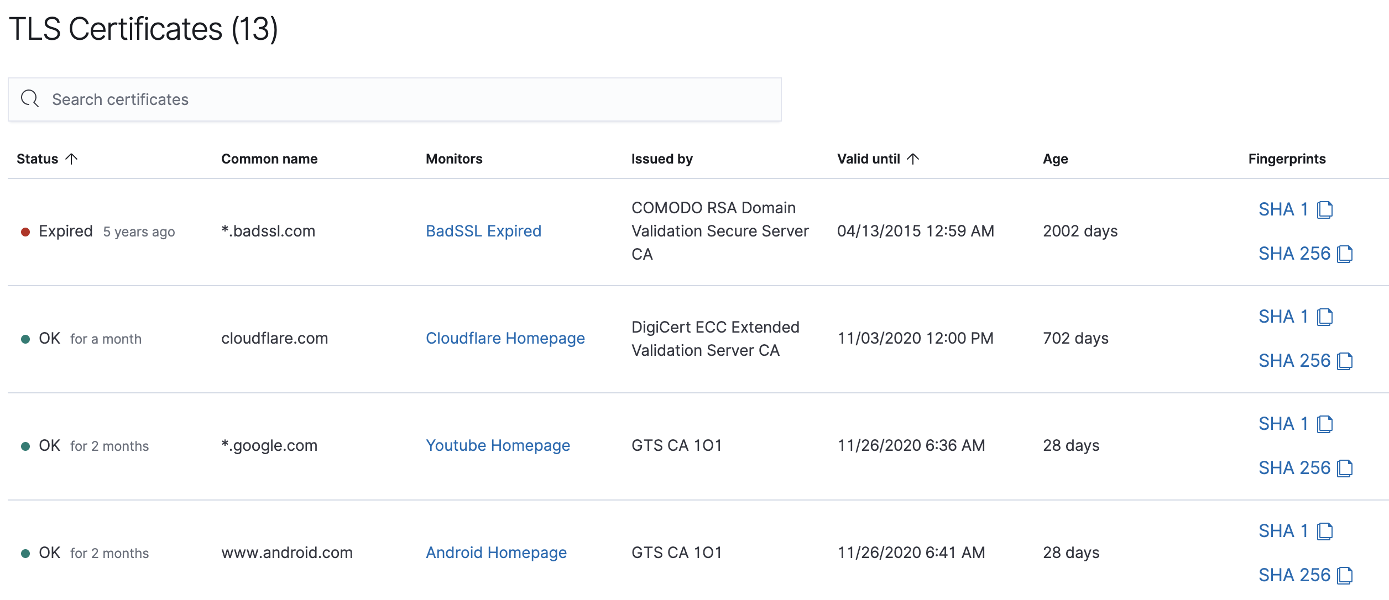Image resolution: width=1389 pixels, height=600 pixels.
Task: Open the BadSSL Expired monitor
Action: (x=483, y=231)
